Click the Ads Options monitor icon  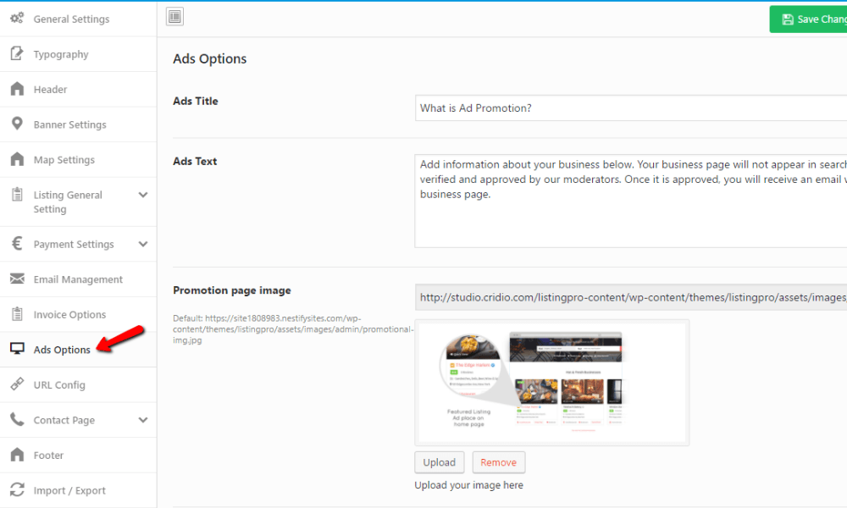(x=17, y=349)
